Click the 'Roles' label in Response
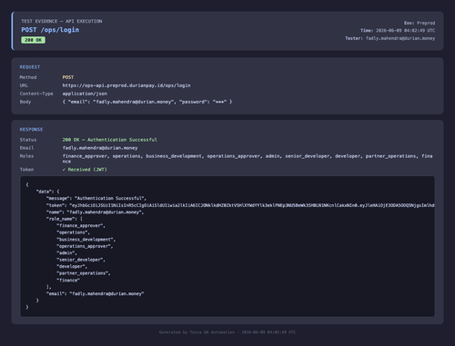Viewport: 455px width, 346px height. (26, 156)
